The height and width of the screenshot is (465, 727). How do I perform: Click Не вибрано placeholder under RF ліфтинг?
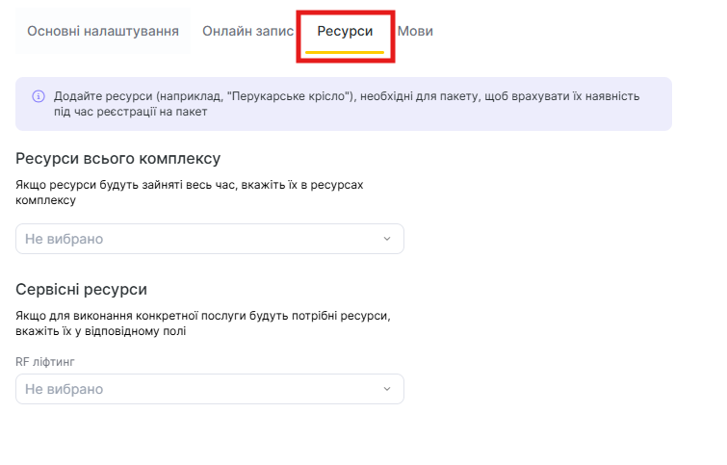click(64, 389)
